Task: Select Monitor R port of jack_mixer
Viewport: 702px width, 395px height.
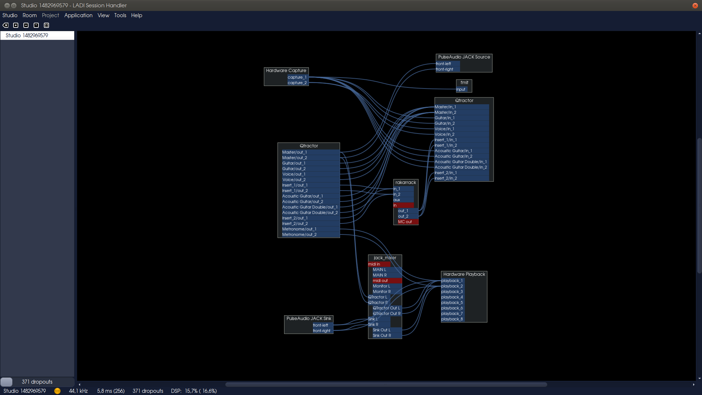Action: [387, 291]
